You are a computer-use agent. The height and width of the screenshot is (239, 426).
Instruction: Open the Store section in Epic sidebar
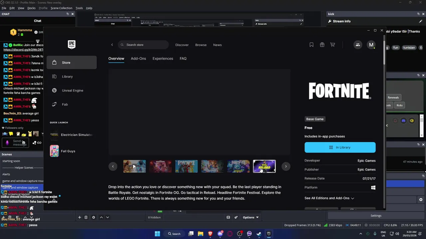tap(72, 62)
